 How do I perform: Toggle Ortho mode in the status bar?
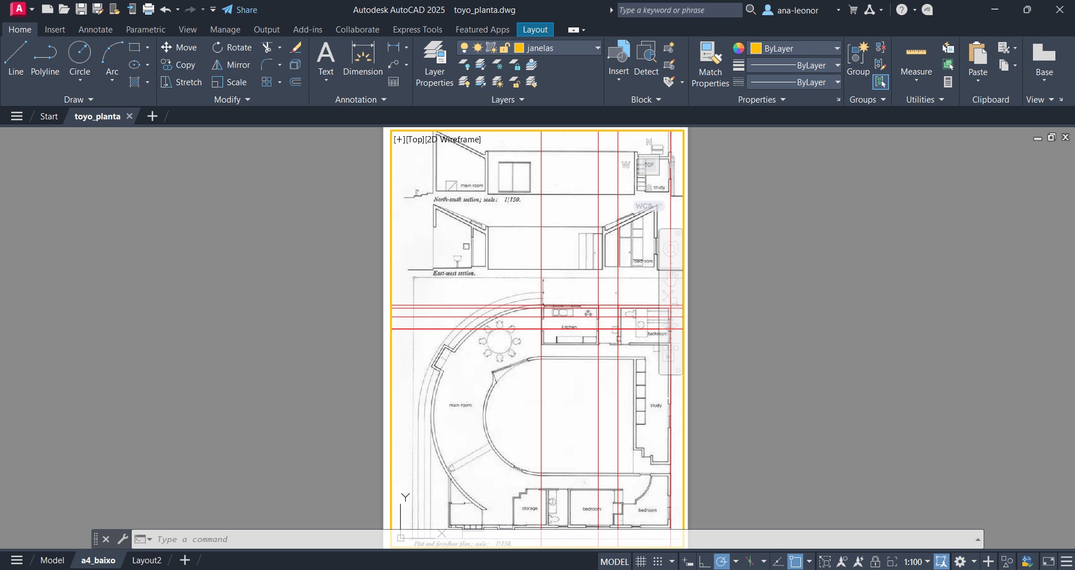point(705,561)
